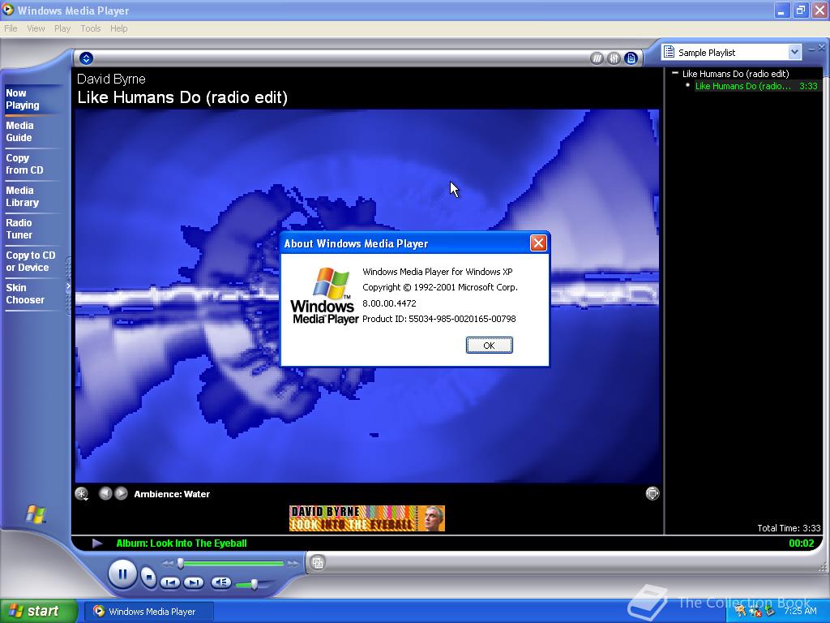Viewport: 830px width, 623px height.
Task: Click the David Byrne artist name
Action: pos(111,79)
